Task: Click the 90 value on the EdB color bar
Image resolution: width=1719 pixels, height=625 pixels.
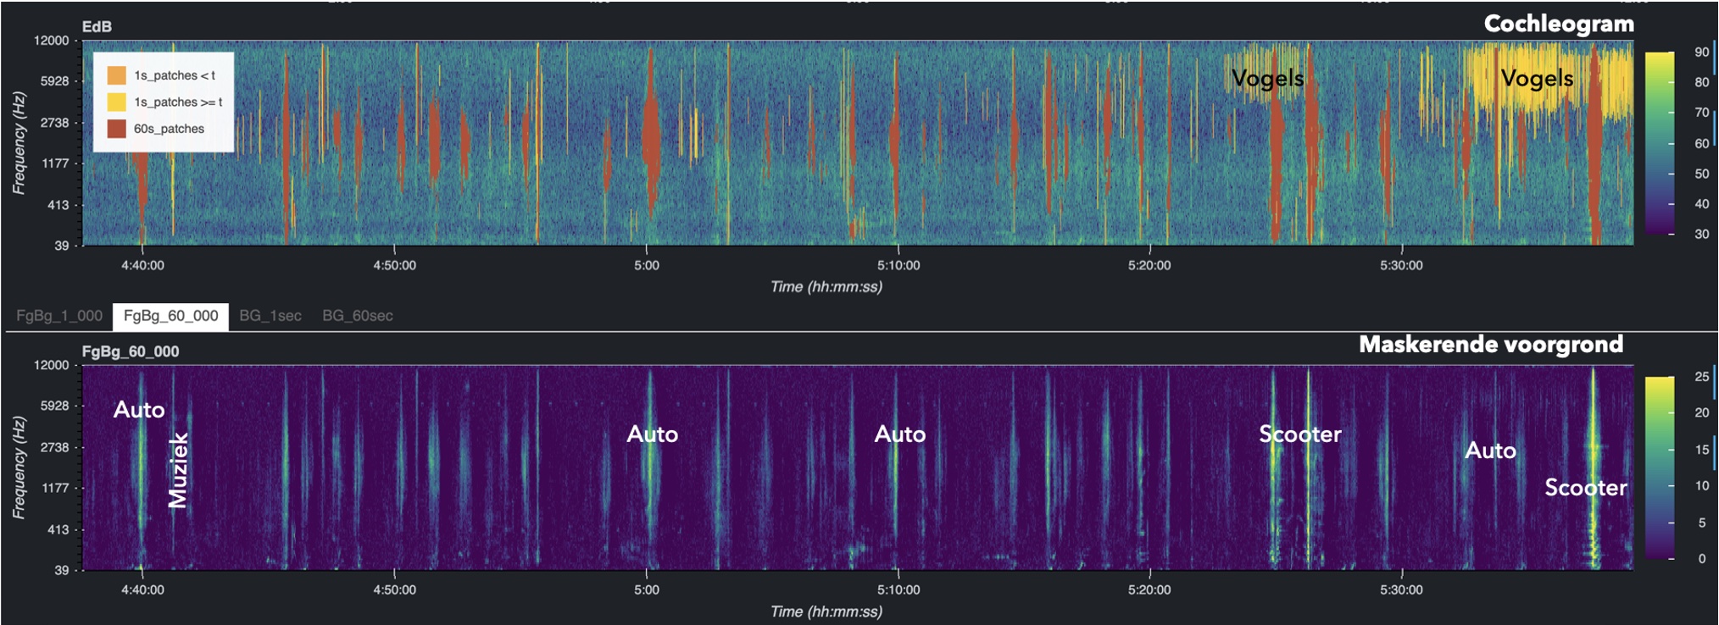Action: (1701, 53)
